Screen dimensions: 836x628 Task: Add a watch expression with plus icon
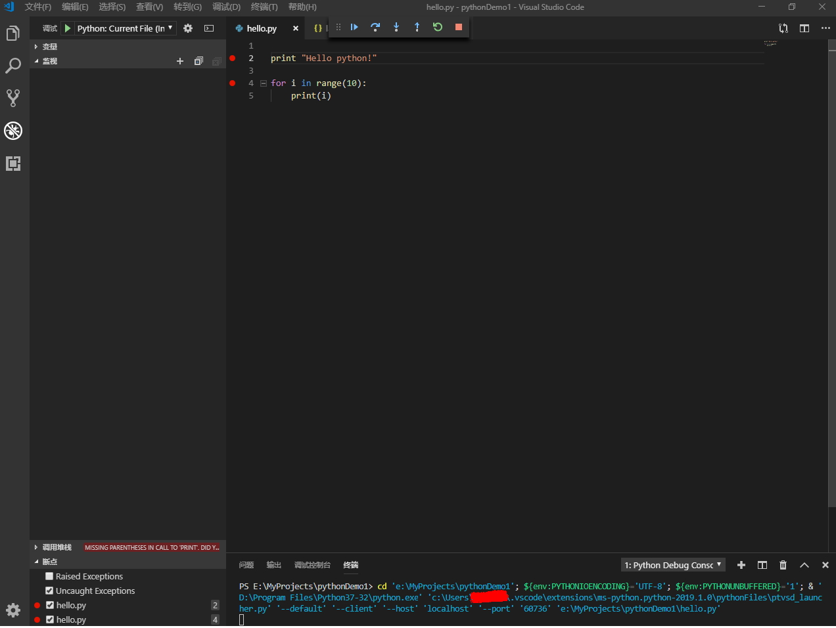click(180, 61)
